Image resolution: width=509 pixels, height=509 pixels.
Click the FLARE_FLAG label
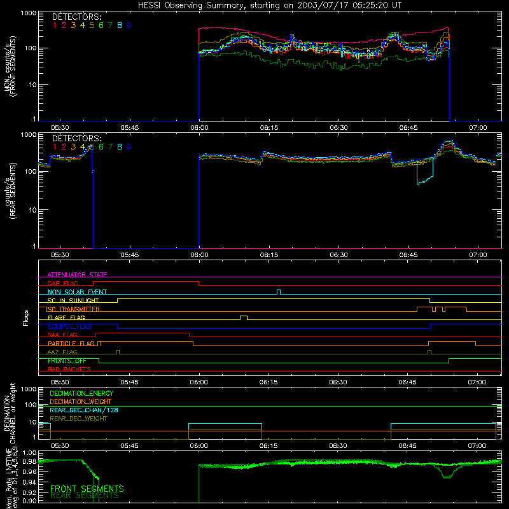[x=66, y=317]
